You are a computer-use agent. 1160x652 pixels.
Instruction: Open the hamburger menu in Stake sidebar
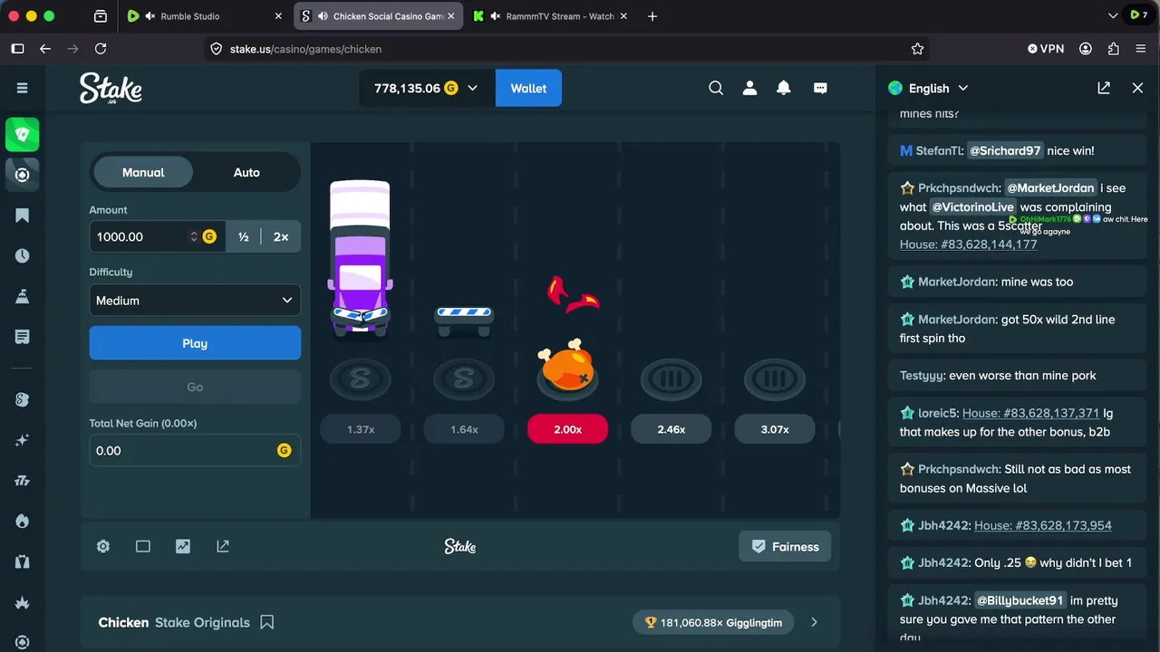coord(22,88)
